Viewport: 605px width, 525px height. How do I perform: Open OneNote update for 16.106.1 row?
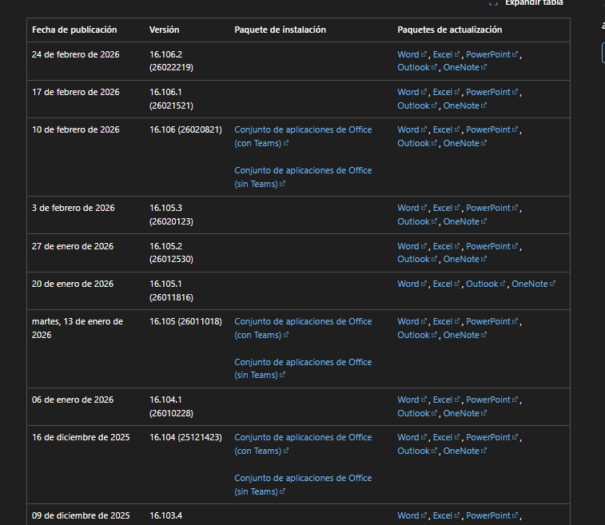[x=465, y=105]
